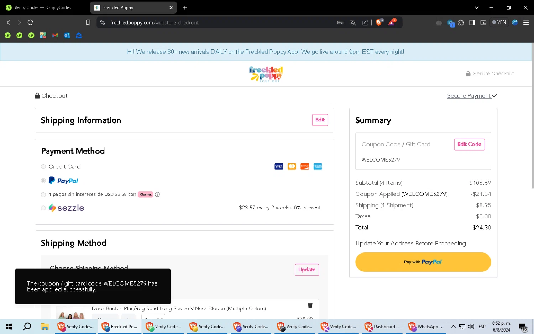The image size is (534, 334).
Task: Open saved passwords key icon
Action: [340, 22]
